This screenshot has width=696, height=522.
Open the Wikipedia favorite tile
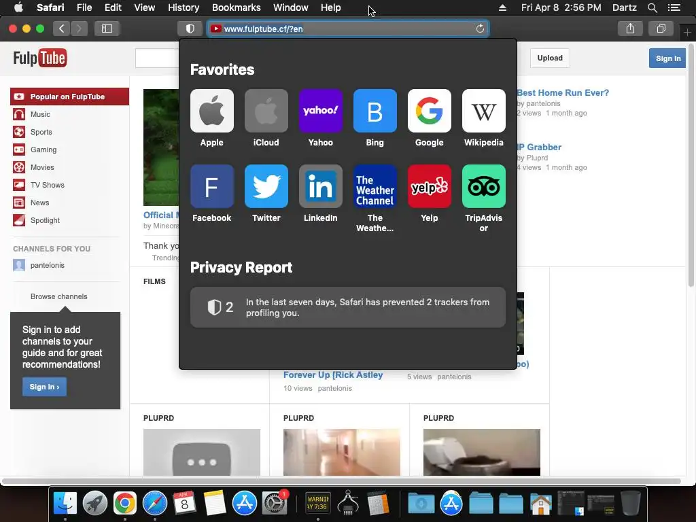pyautogui.click(x=484, y=111)
